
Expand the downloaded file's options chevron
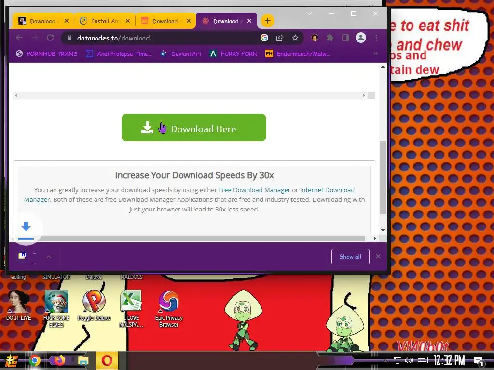click(x=49, y=257)
